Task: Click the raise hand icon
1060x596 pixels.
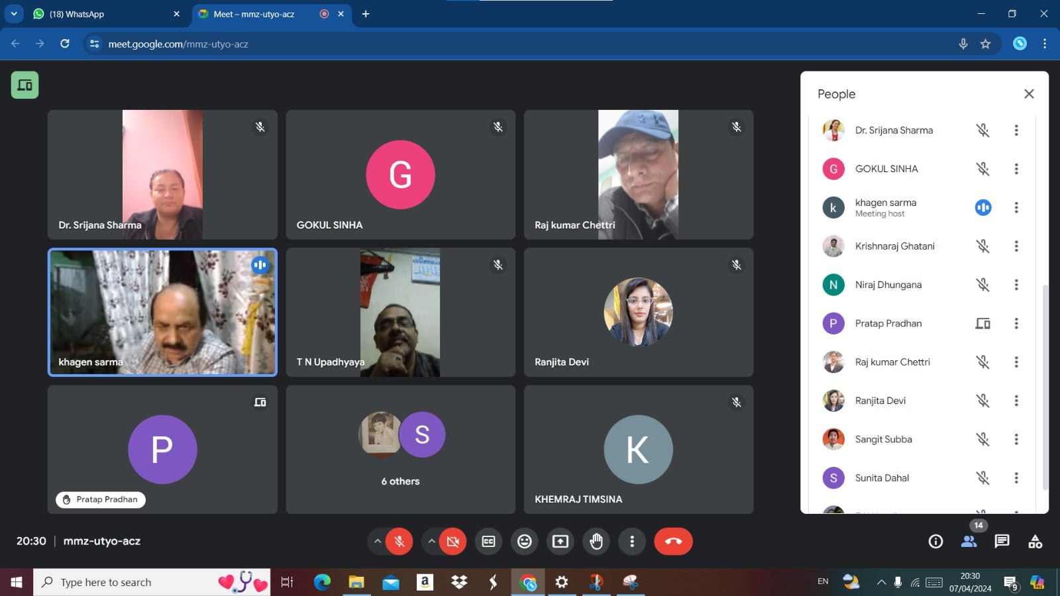Action: [x=596, y=542]
